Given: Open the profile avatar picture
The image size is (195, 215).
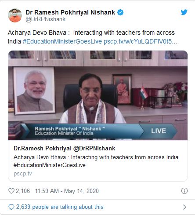Looking at the screenshot, I should point(15,15).
